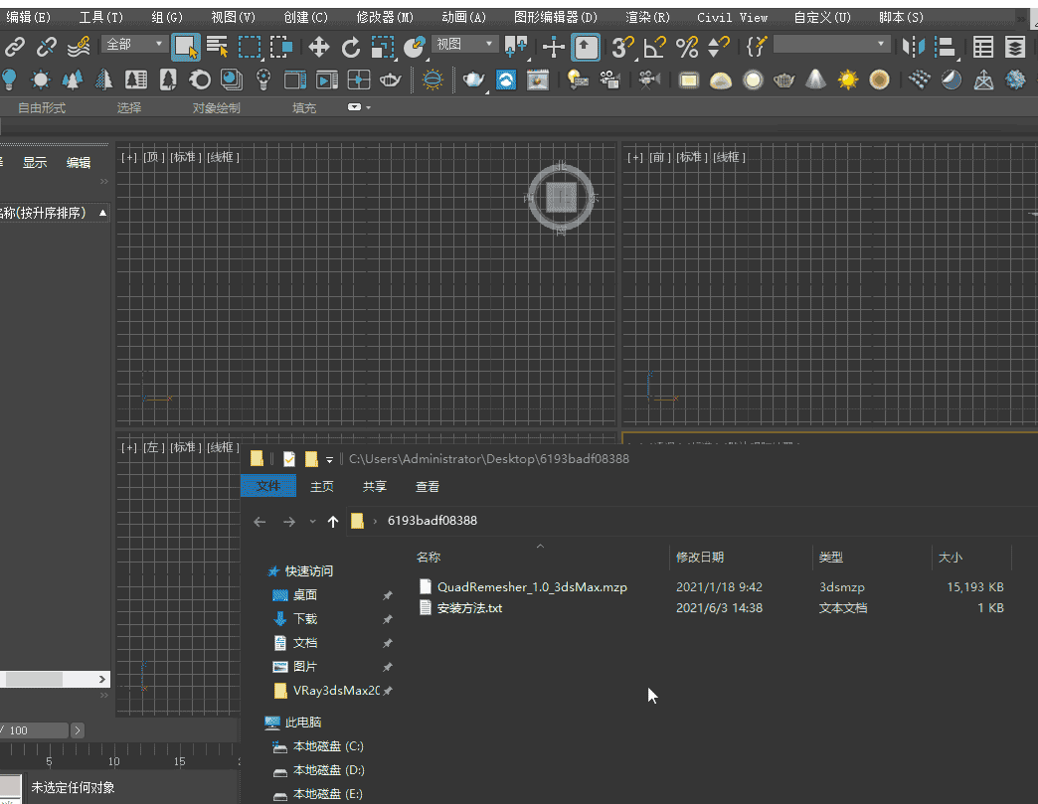1038x804 pixels.
Task: Click the Align tool icon
Action: click(x=946, y=47)
